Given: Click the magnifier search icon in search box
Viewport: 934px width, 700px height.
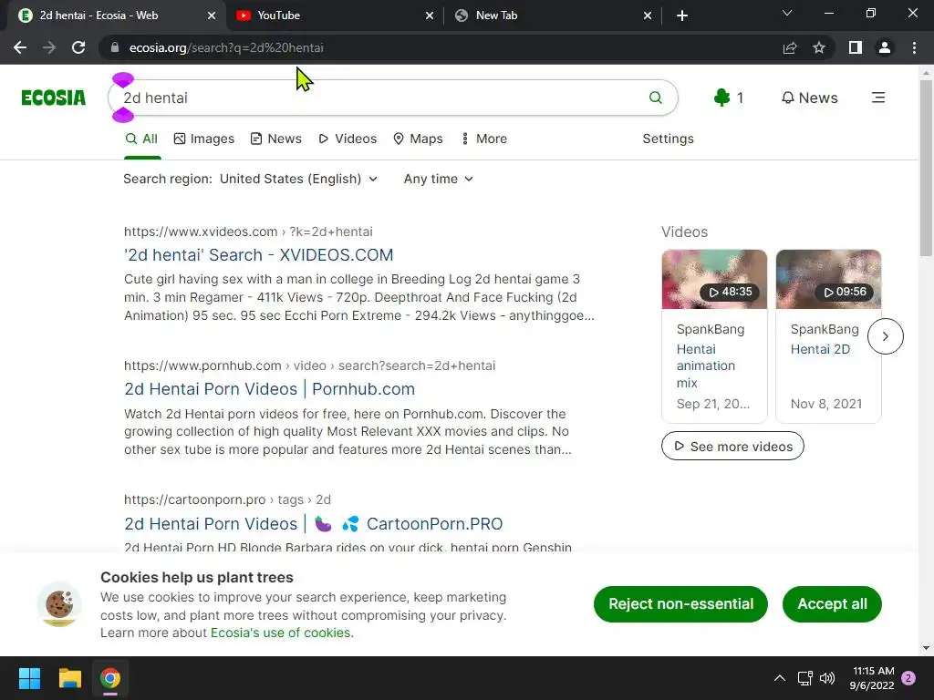Looking at the screenshot, I should (655, 98).
